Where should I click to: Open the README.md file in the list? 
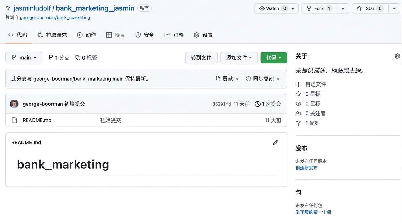pyautogui.click(x=37, y=120)
